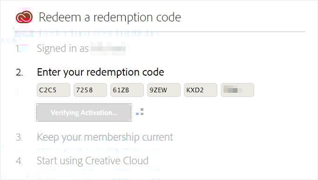The width and height of the screenshot is (318, 180).
Task: Click the Redeem a redemption code heading
Action: 110,17
